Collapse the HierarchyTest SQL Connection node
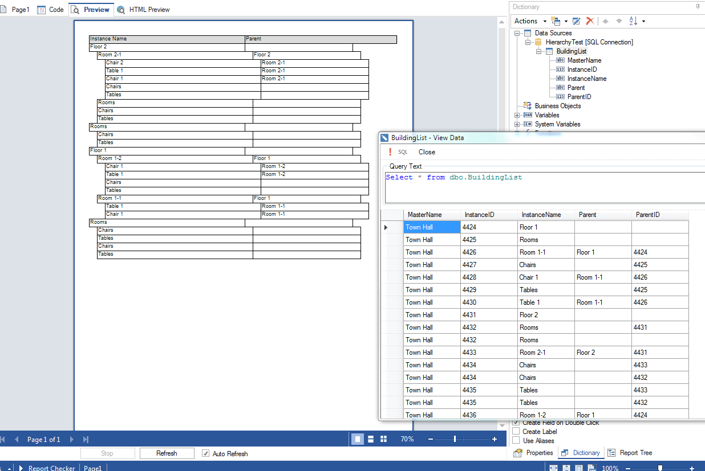 [528, 42]
